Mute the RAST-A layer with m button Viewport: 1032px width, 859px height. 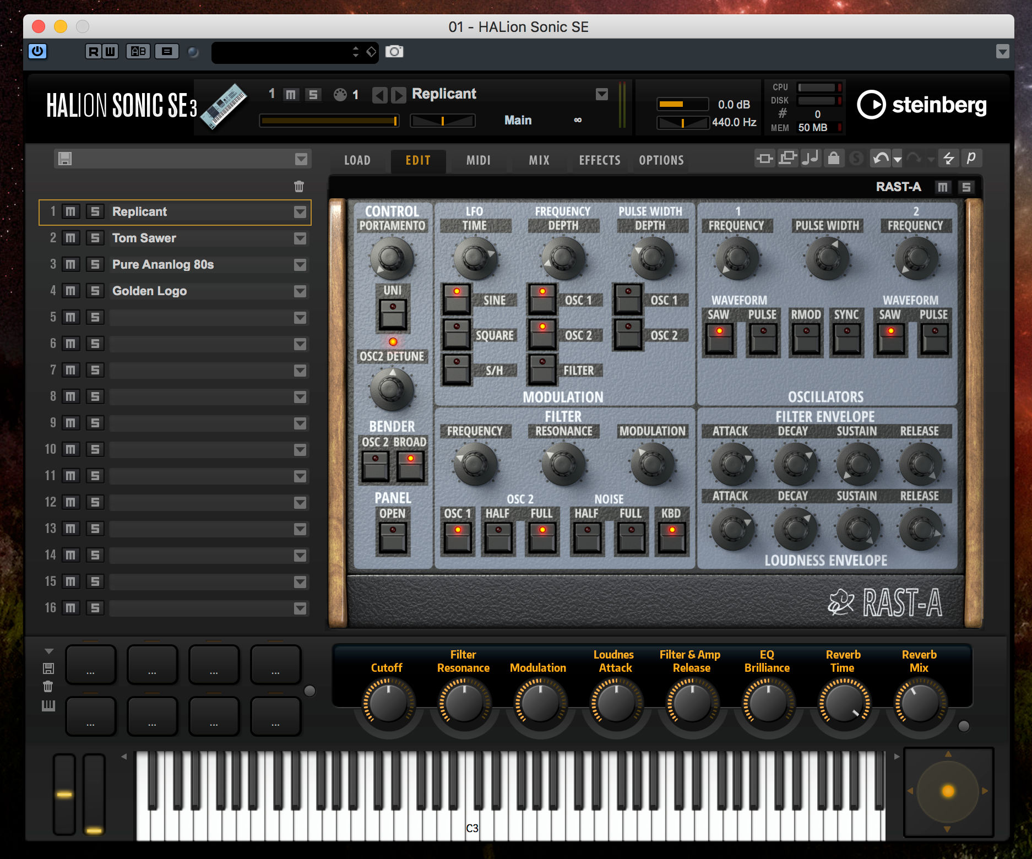[942, 187]
